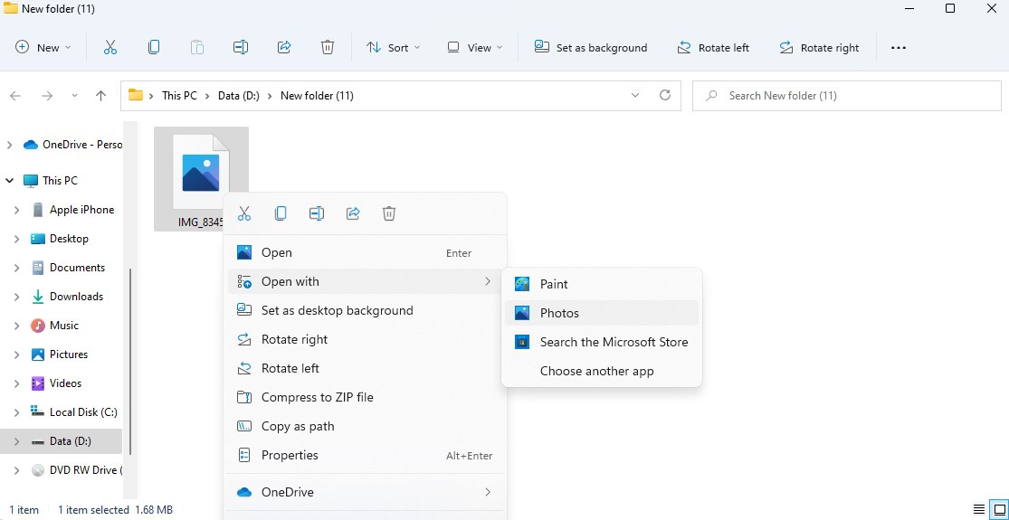Click the Copy icon in the context menu
The image size is (1009, 520).
[x=281, y=213]
